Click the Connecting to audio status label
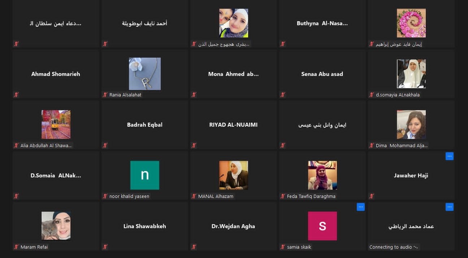 click(x=394, y=247)
